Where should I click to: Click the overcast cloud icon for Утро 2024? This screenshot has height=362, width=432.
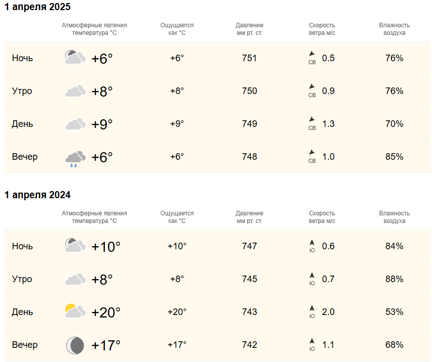click(75, 279)
